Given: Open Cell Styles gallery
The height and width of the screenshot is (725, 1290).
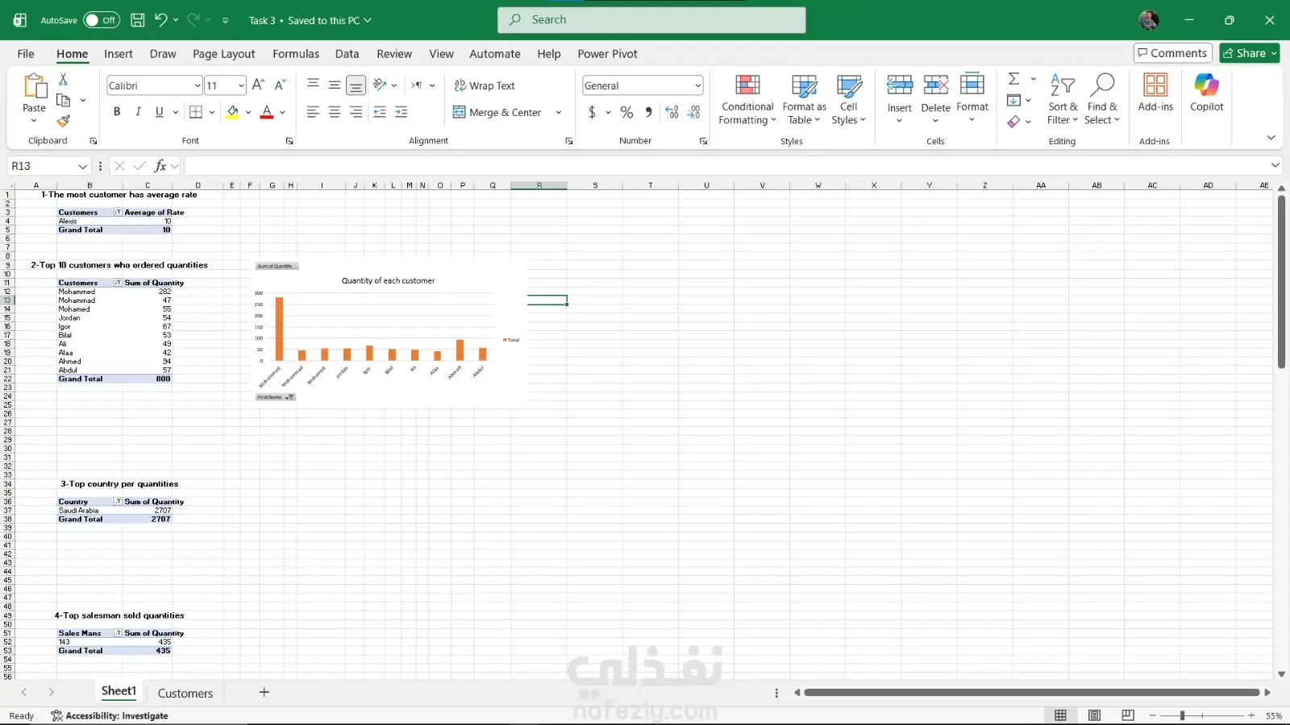Looking at the screenshot, I should (x=849, y=100).
